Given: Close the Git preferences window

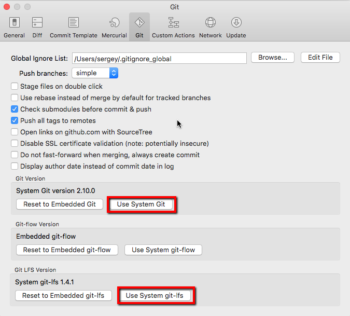Looking at the screenshot, I should (7, 7).
